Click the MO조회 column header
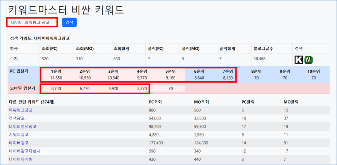337x165 pixels. pyautogui.click(x=201, y=102)
